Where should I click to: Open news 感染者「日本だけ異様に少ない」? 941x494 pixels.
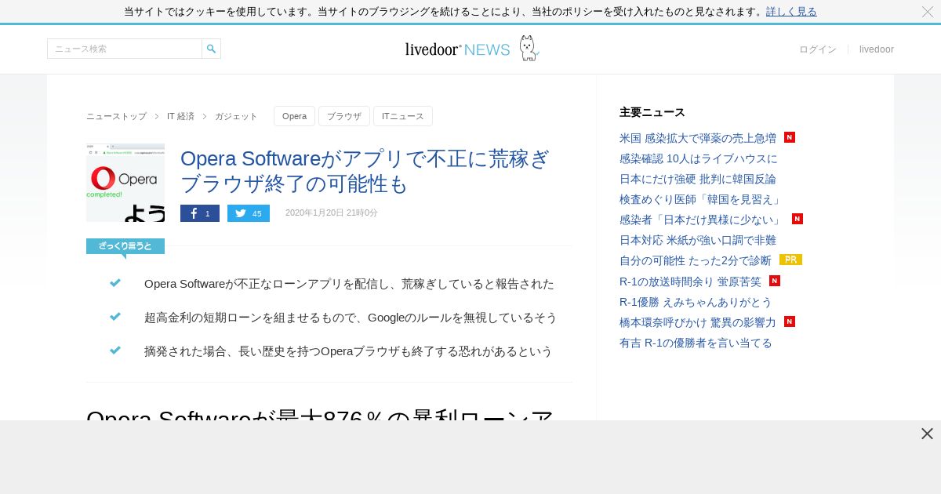pyautogui.click(x=702, y=220)
